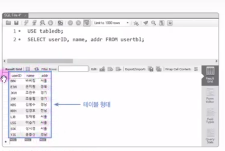Open the Limit to 1000 rows dropdown
Viewport: 225px width, 151px height.
pos(112,23)
